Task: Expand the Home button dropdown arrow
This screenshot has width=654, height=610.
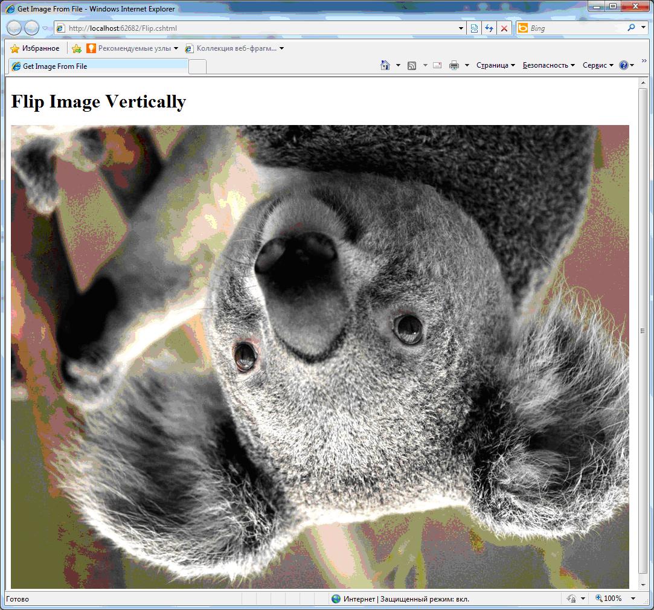Action: coord(398,65)
